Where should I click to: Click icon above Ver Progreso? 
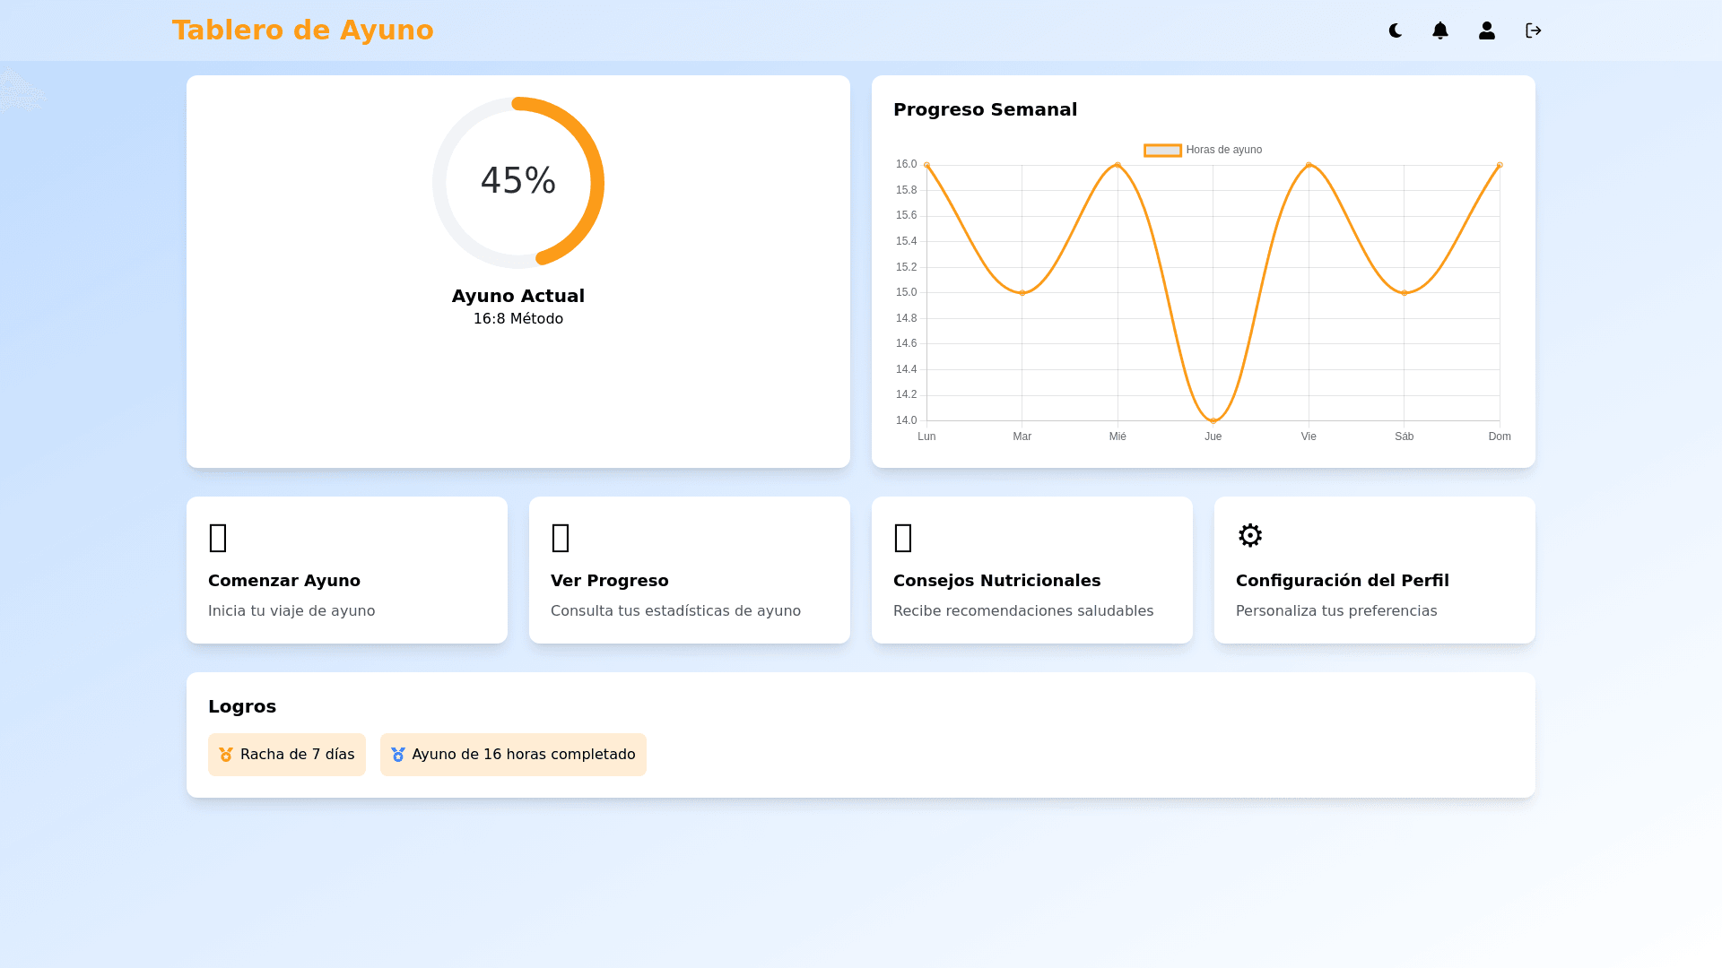561,538
